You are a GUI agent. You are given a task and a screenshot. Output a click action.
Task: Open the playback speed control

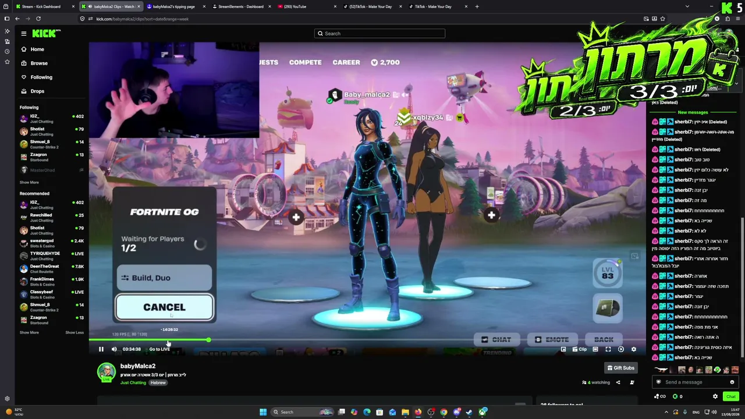point(621,349)
